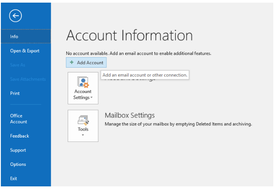Click the green plus icon on Add Account
The height and width of the screenshot is (189, 275).
tap(72, 62)
